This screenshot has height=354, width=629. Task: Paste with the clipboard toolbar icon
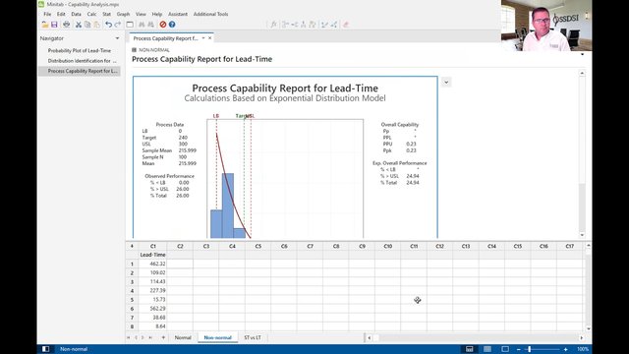(96, 25)
